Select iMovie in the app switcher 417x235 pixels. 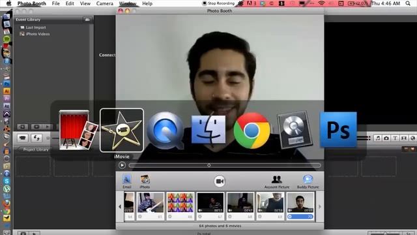coord(122,131)
